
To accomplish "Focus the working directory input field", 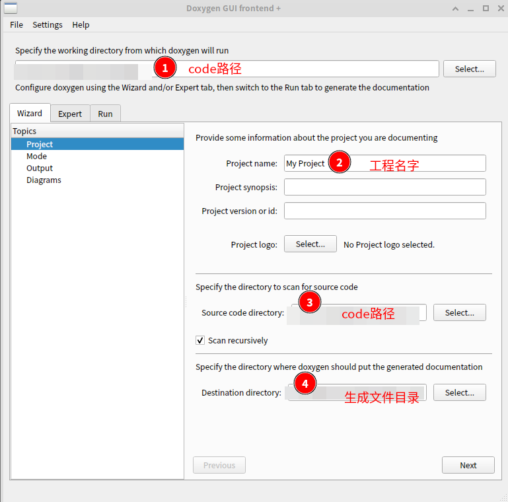I will pyautogui.click(x=227, y=69).
